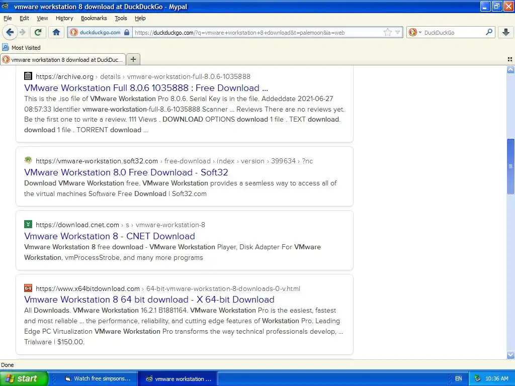Screen dimensions: 515x386
Task: Click the x64bitdownload favicon
Action: [28, 288]
